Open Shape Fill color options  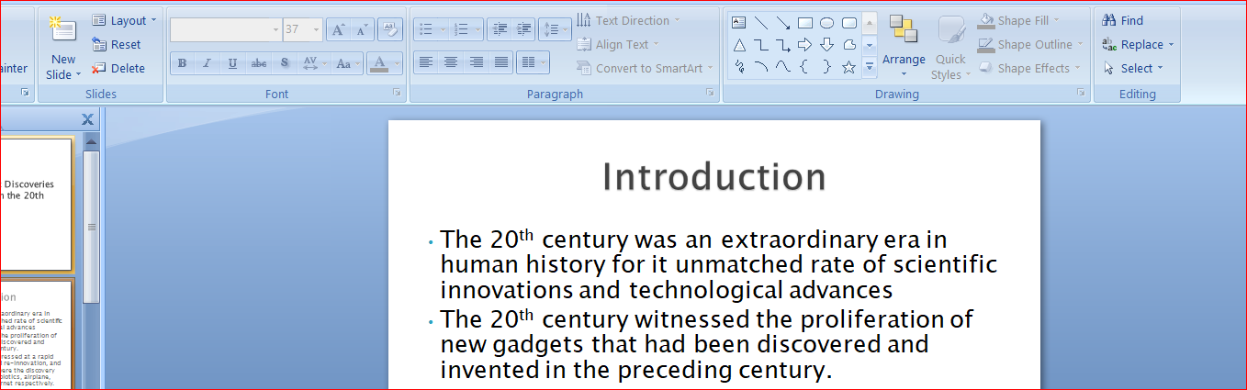pos(1019,20)
